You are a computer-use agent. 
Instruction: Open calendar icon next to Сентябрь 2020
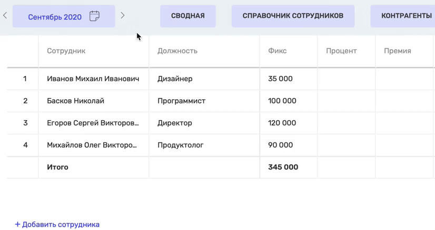coord(94,16)
